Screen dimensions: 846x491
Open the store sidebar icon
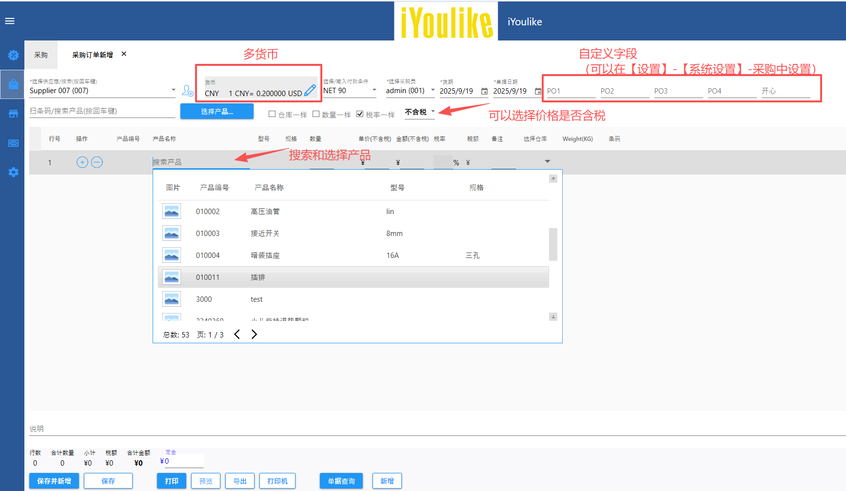13,114
